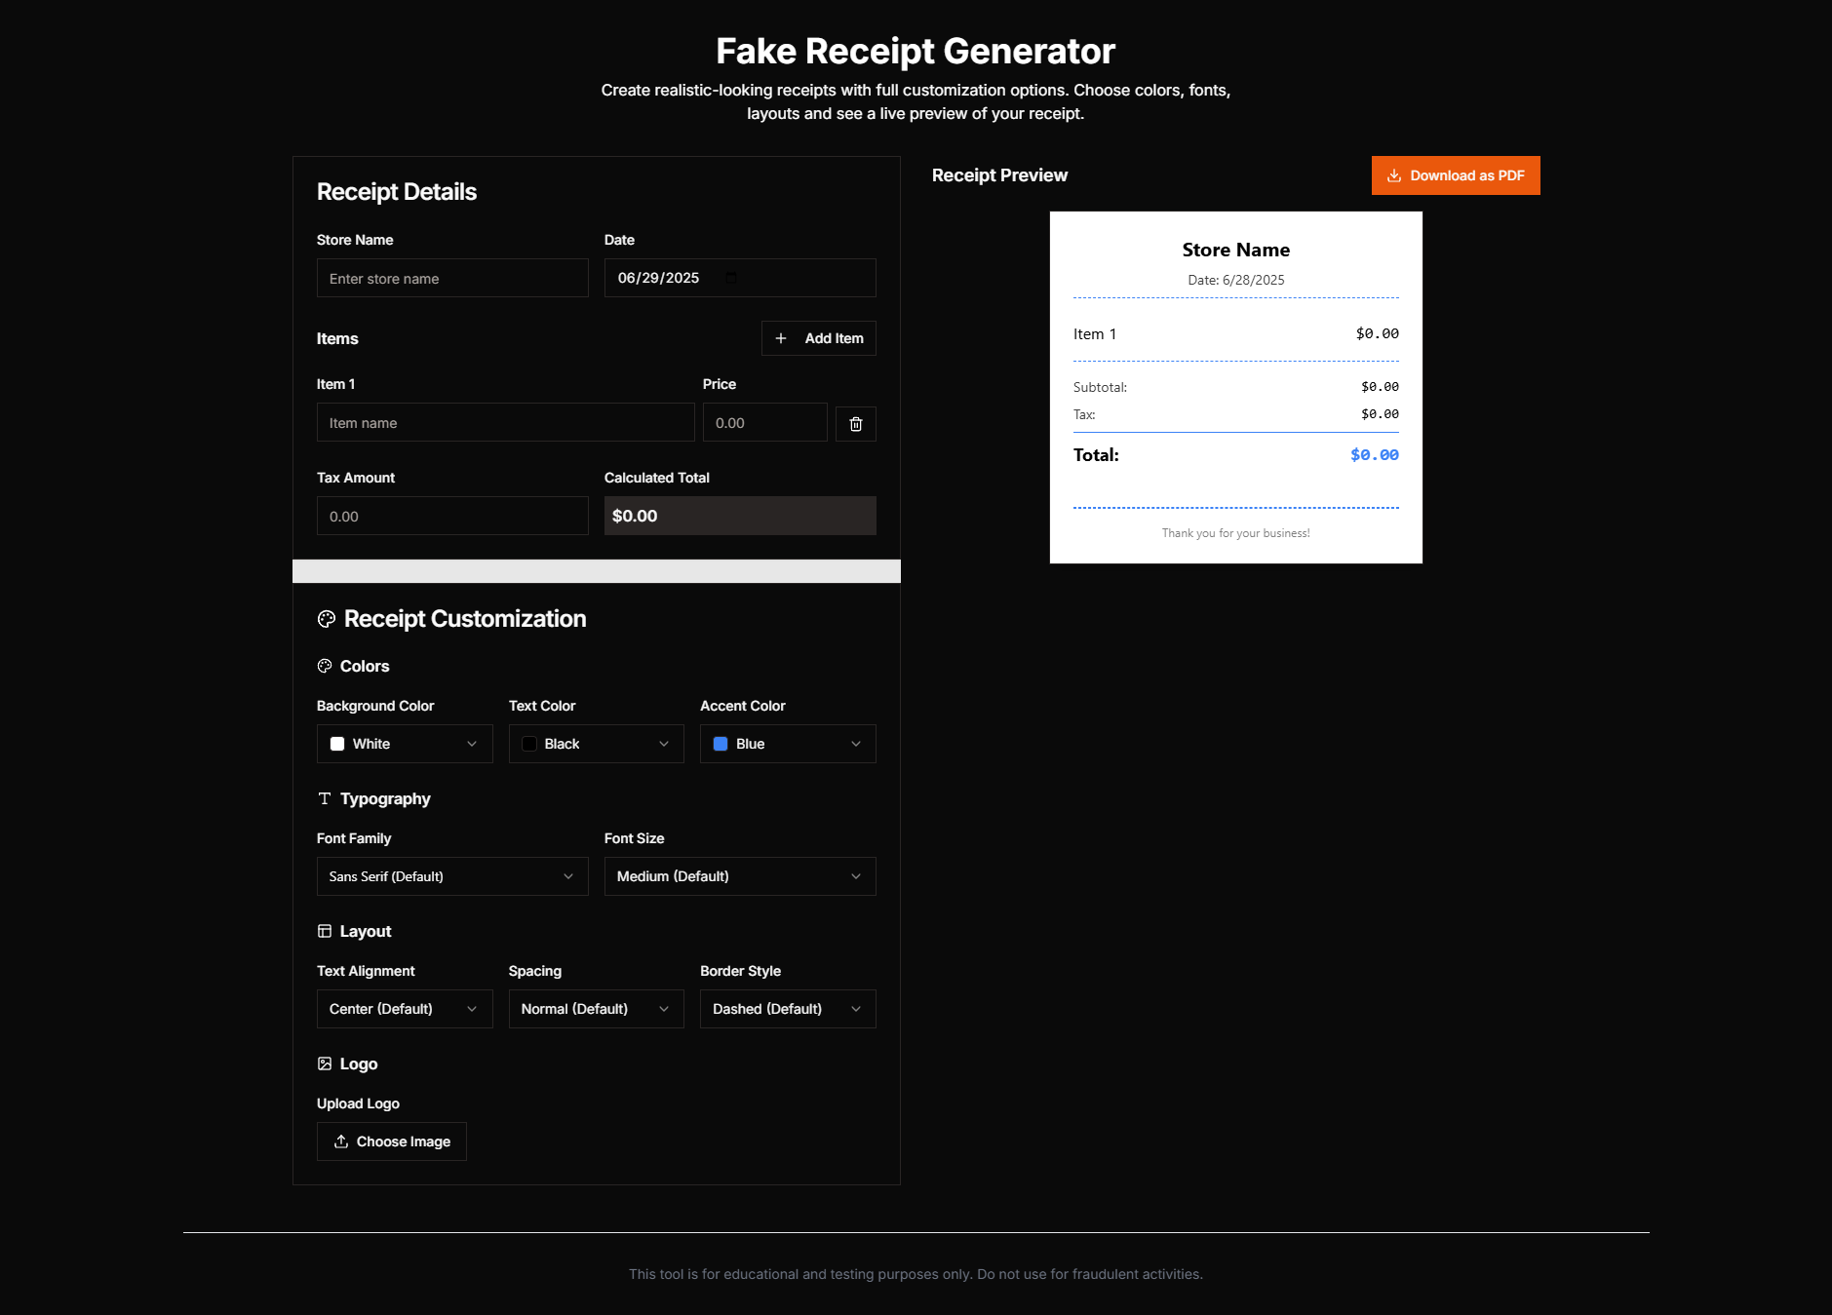1832x1315 pixels.
Task: Click the Download as PDF button
Action: click(x=1456, y=175)
